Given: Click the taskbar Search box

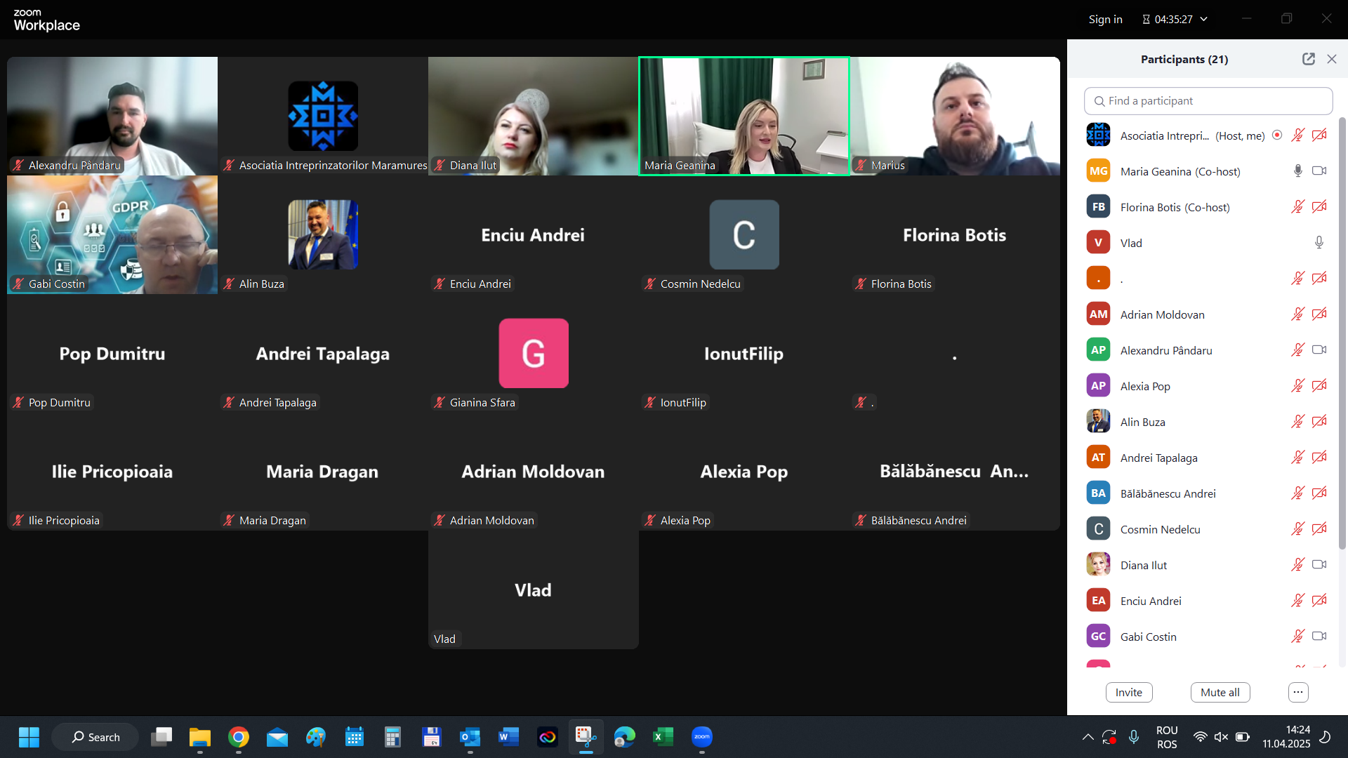Looking at the screenshot, I should (95, 737).
